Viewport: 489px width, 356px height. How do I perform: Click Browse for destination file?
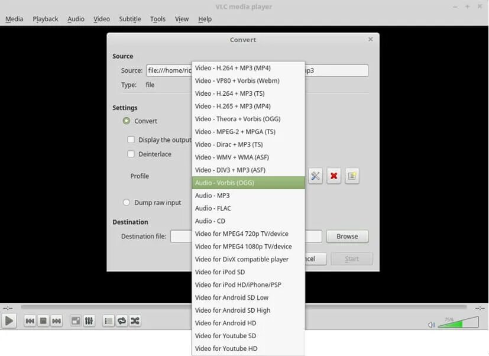coord(347,237)
